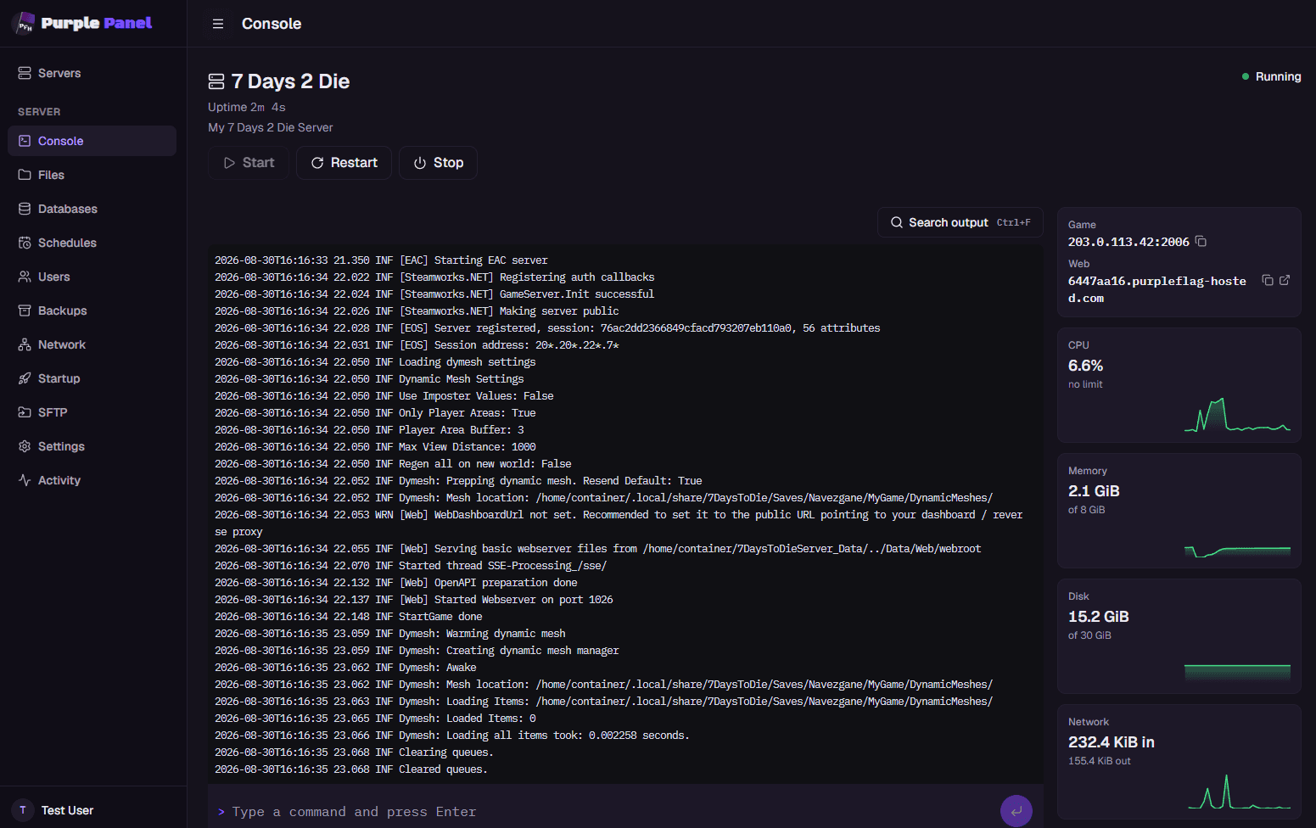Click 'My 7 Days 2 Die Server' description
The image size is (1316, 828).
pos(271,127)
